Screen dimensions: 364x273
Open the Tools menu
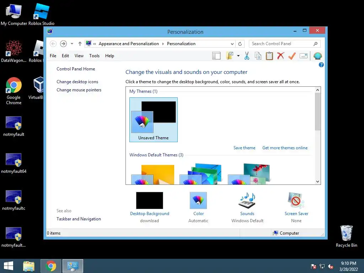(94, 56)
